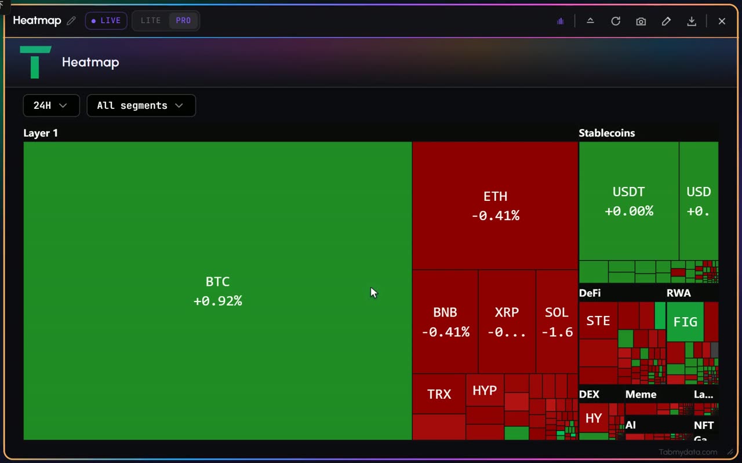
Task: Click the purple bar chart icon
Action: click(x=560, y=21)
